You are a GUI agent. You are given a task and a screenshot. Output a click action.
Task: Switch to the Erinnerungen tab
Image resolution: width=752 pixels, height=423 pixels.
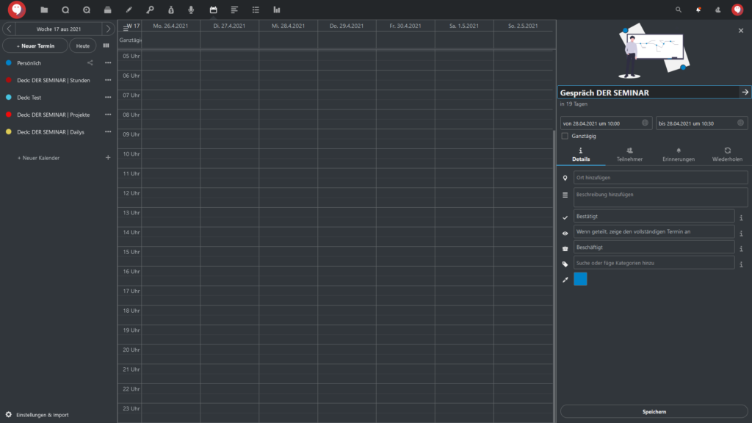678,154
